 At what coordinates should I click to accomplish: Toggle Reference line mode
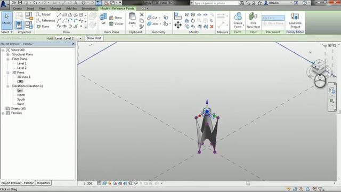click(x=46, y=20)
